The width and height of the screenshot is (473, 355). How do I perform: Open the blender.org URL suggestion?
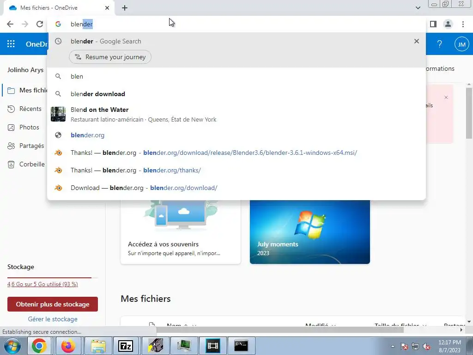coord(236,135)
